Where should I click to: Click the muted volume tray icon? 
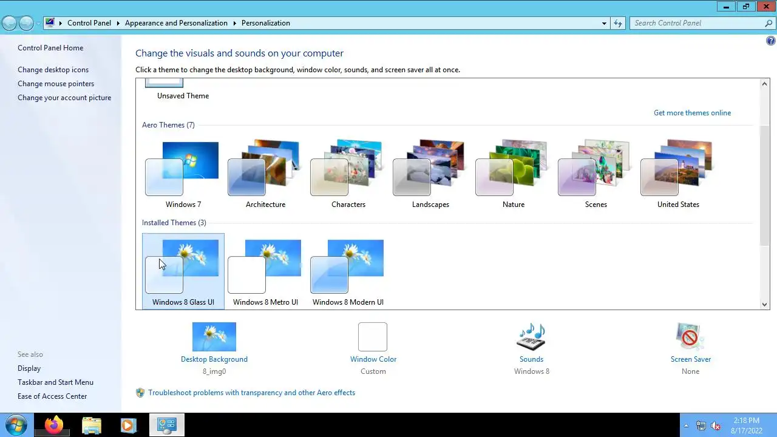(x=716, y=425)
